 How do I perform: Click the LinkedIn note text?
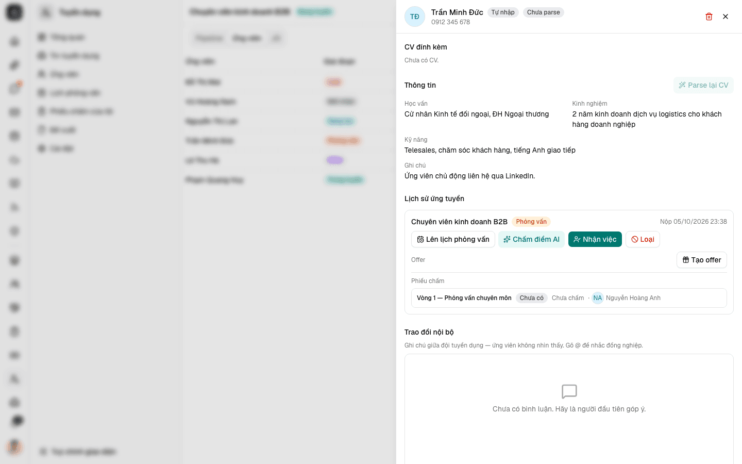470,176
